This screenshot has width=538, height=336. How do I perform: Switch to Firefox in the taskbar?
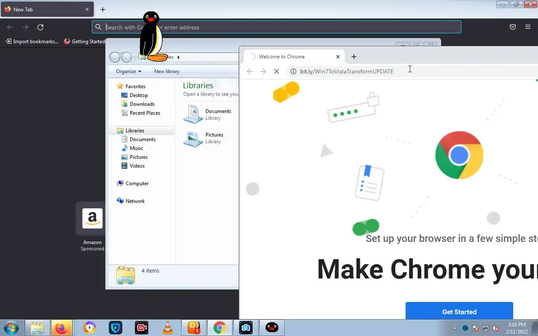click(x=61, y=328)
